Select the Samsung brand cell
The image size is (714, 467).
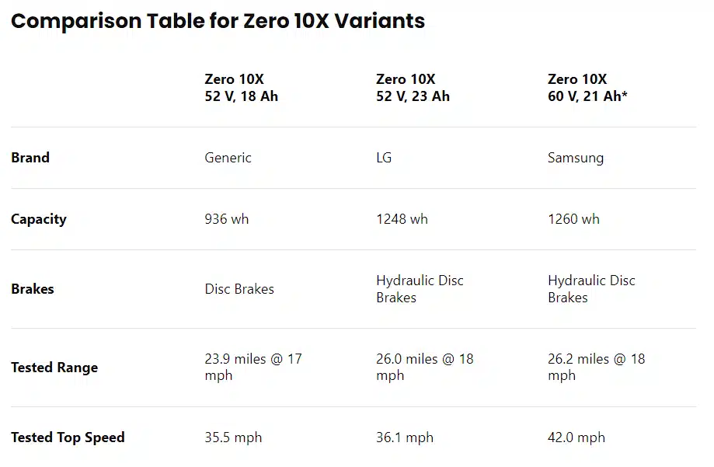[x=575, y=158]
